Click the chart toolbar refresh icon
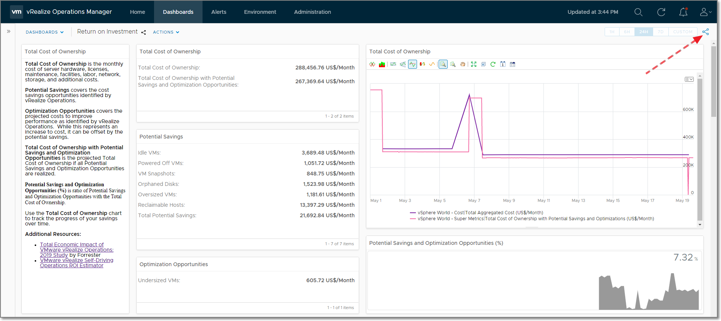721x321 pixels. pyautogui.click(x=493, y=64)
